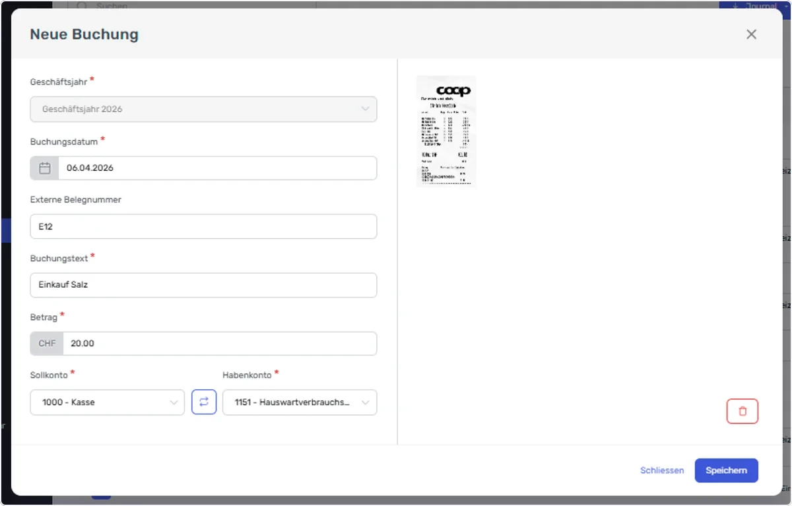Close the Neue Buchung dialog with X

tap(751, 34)
